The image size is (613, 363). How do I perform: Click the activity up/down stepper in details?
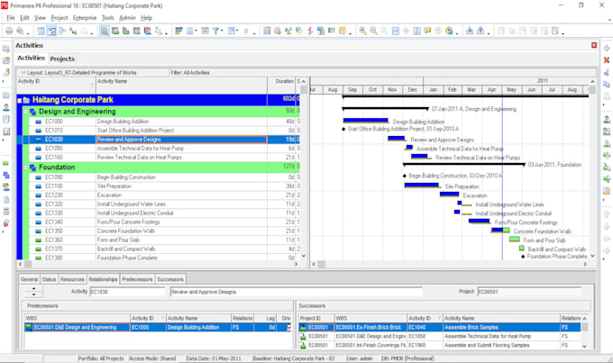(34, 292)
